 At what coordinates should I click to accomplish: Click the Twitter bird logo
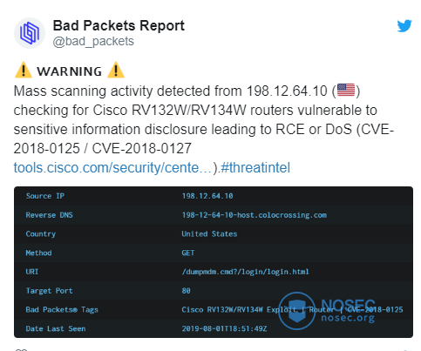coord(404,26)
